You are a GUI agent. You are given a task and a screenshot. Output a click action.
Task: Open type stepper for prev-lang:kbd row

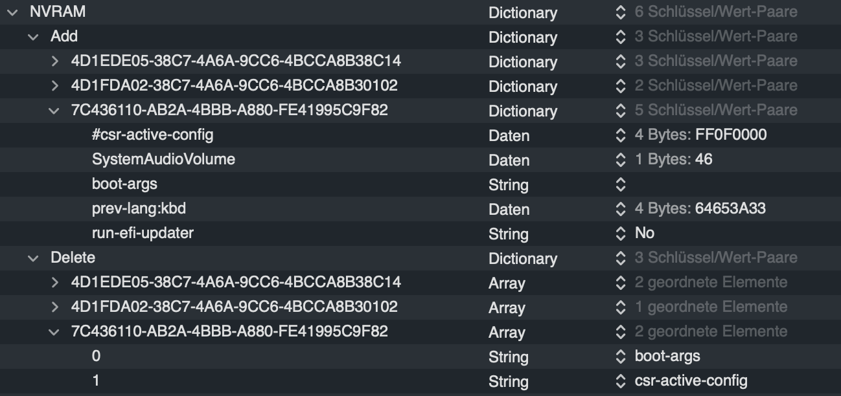tap(621, 210)
